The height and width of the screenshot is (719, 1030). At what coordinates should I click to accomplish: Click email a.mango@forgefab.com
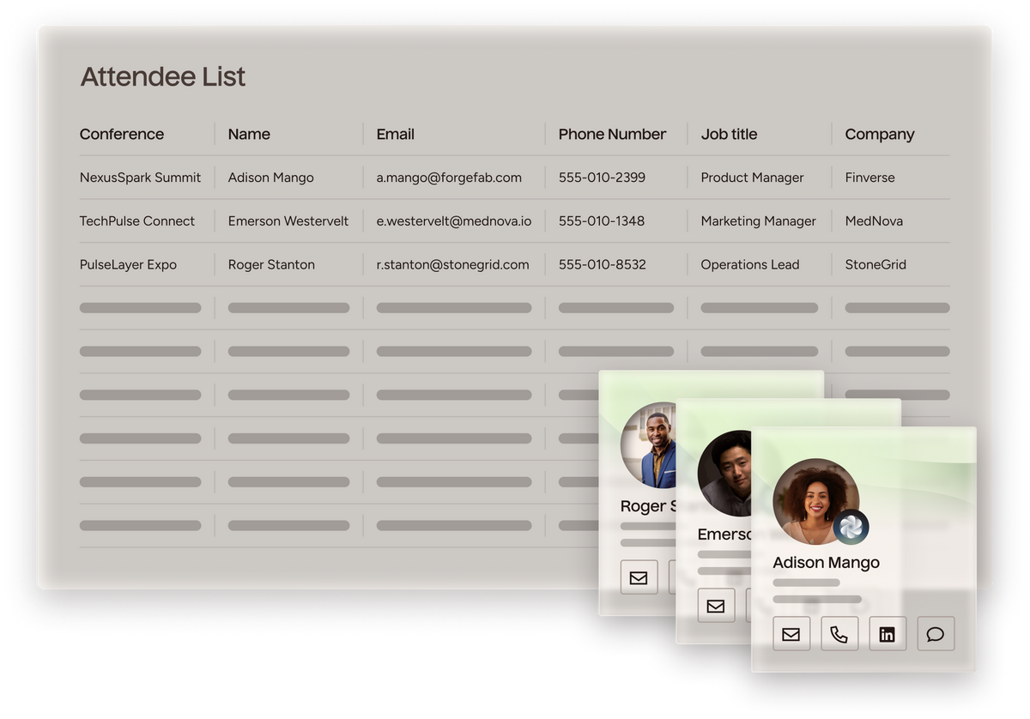click(x=449, y=178)
